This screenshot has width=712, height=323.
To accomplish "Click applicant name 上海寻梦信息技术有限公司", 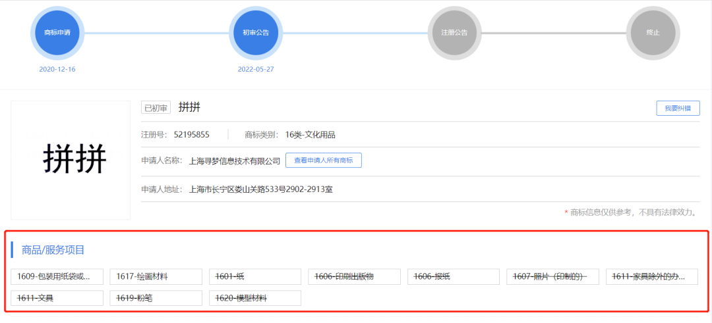I will click(235, 161).
